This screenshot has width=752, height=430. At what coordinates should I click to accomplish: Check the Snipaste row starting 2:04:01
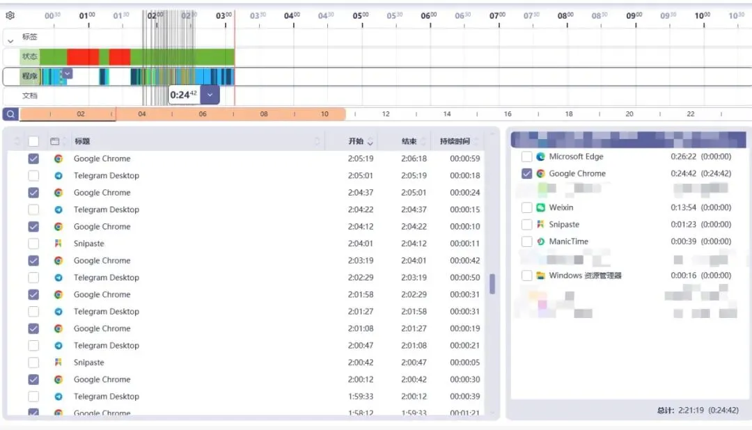[33, 244]
